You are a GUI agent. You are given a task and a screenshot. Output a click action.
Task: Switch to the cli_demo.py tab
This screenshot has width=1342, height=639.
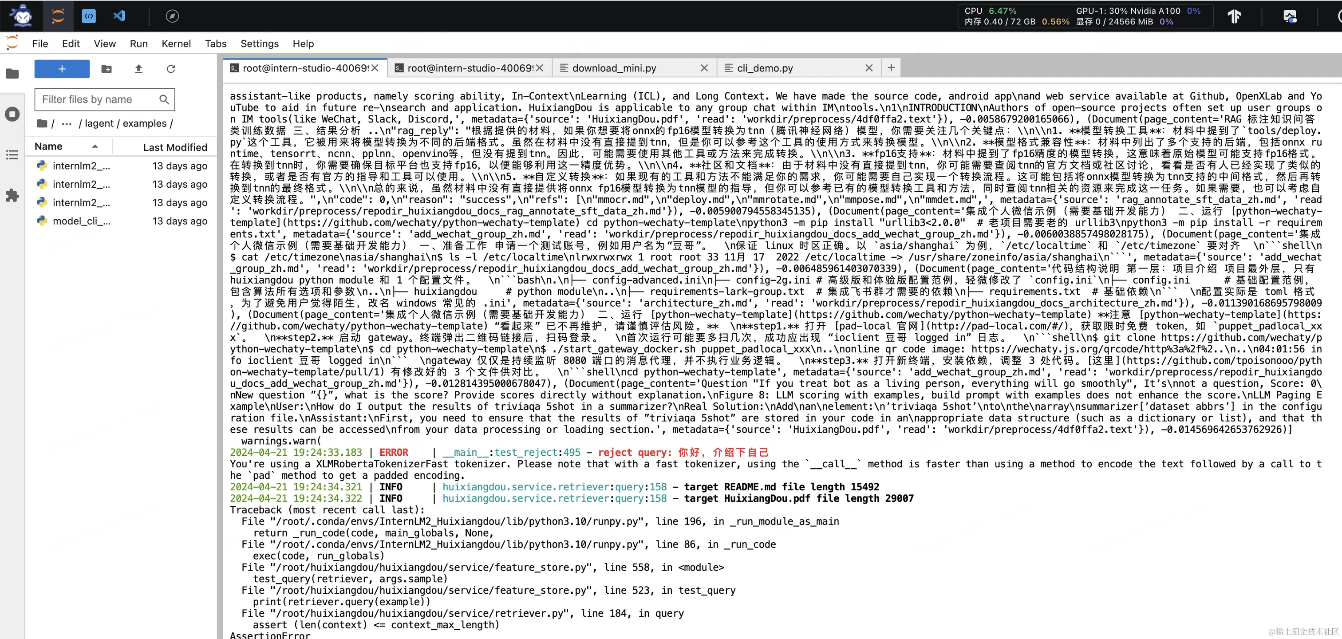point(765,68)
